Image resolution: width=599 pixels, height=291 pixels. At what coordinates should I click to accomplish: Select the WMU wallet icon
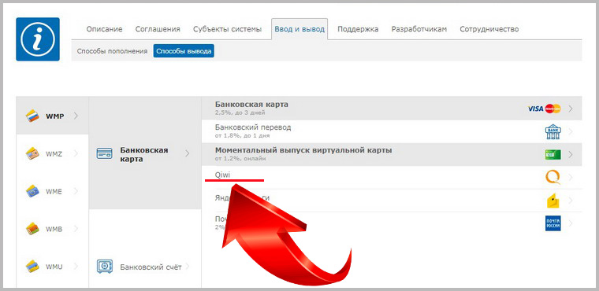tap(32, 266)
